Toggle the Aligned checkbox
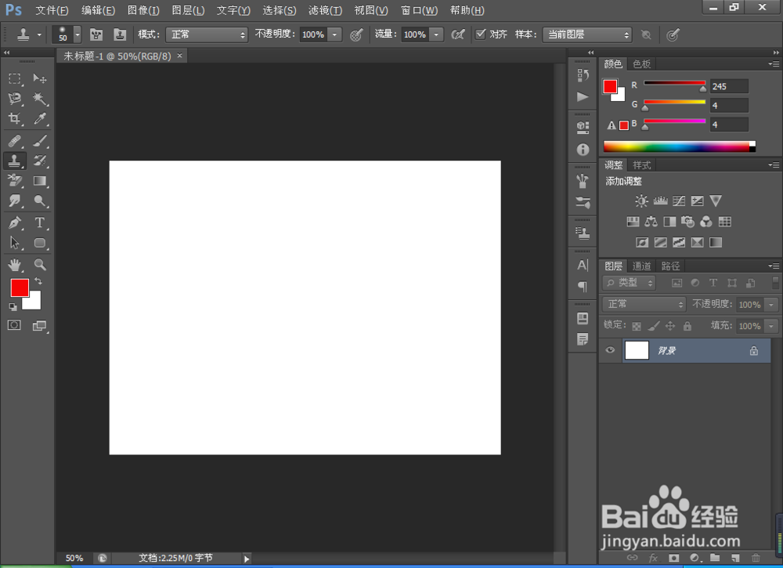 (x=481, y=34)
